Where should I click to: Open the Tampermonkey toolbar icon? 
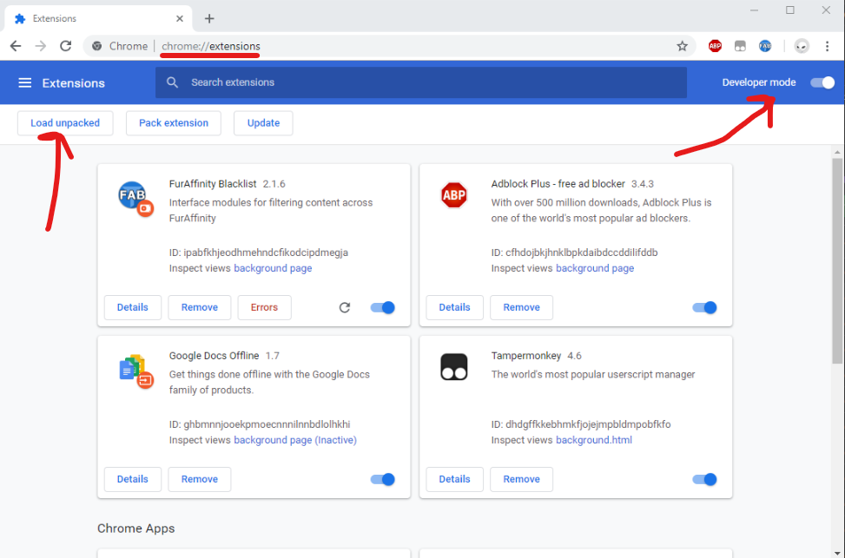741,46
